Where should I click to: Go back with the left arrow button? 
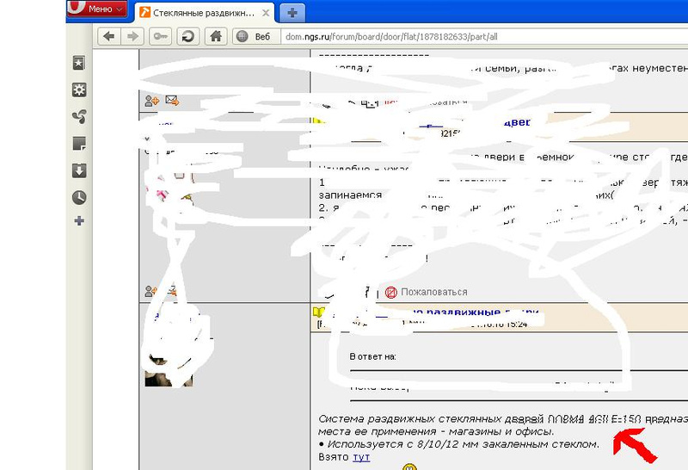point(109,36)
